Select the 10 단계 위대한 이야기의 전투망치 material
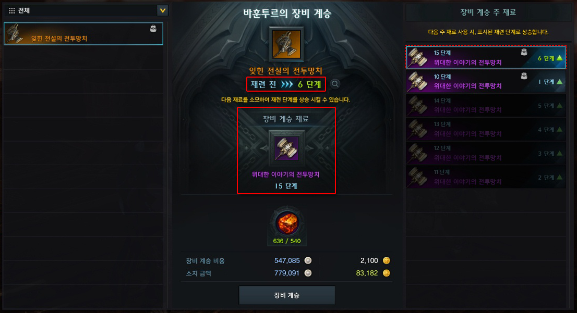The height and width of the screenshot is (313, 577). (486, 82)
